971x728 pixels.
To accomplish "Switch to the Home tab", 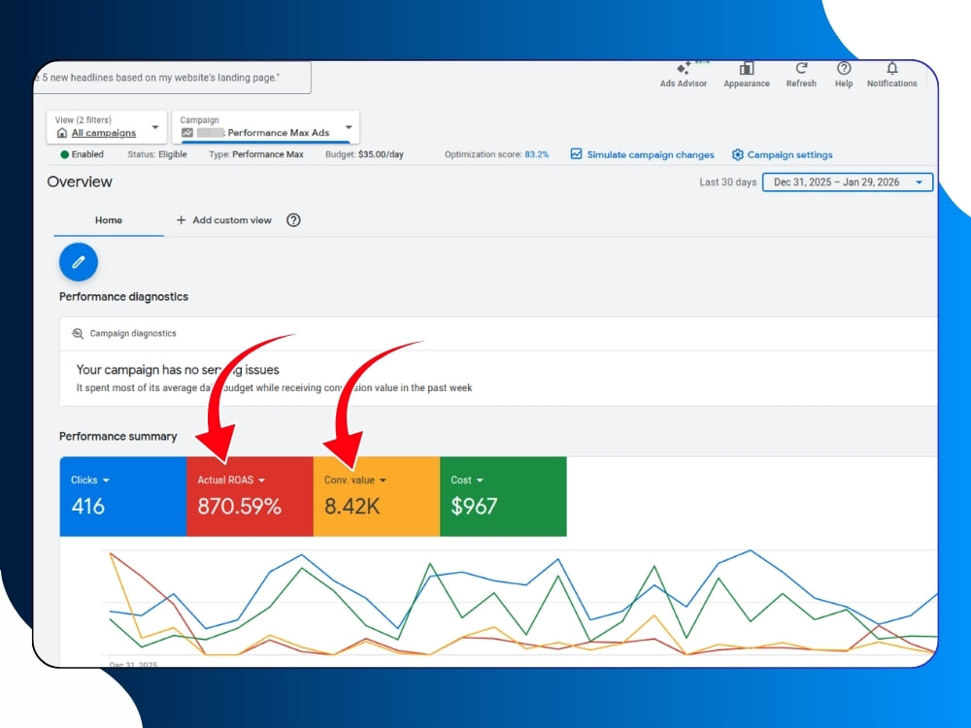I will (x=109, y=220).
